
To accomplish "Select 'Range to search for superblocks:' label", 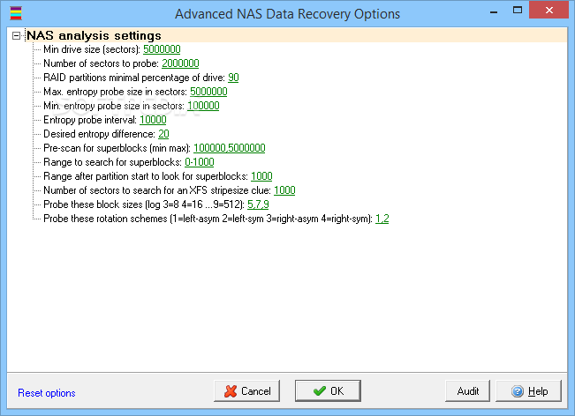I will tap(112, 162).
